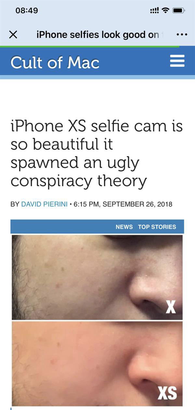Tap the Cult of Mac site logo

(55, 62)
